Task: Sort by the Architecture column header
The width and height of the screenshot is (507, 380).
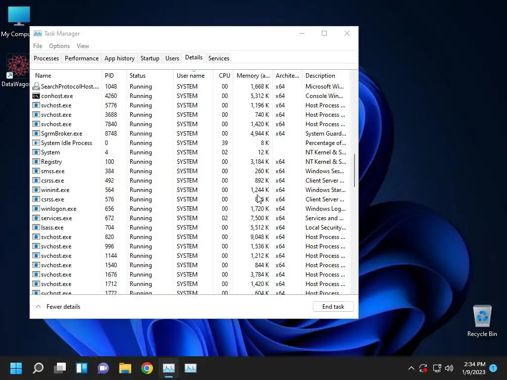Action: click(x=287, y=76)
